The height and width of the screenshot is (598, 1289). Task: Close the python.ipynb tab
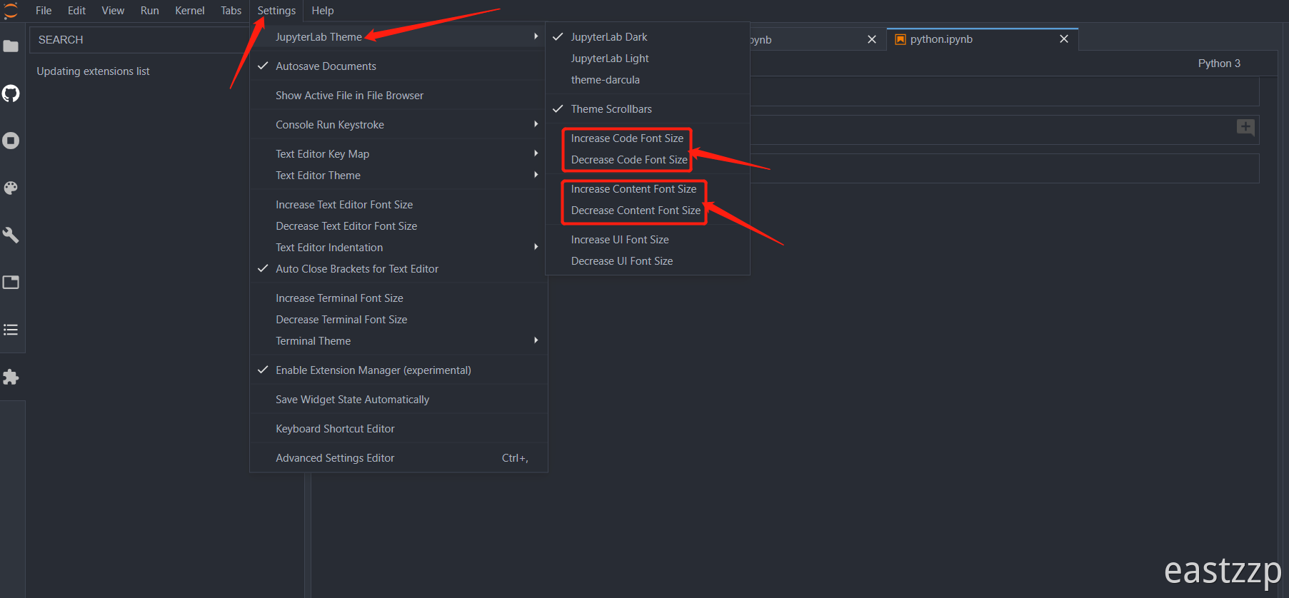(1064, 39)
